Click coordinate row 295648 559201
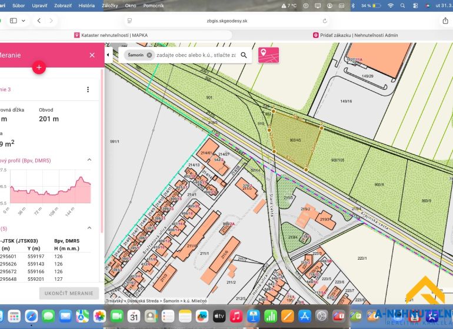This screenshot has width=453, height=329. click(45, 279)
